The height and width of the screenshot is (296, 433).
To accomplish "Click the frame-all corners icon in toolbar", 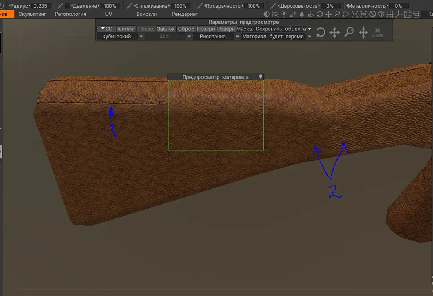I will coord(408,14).
